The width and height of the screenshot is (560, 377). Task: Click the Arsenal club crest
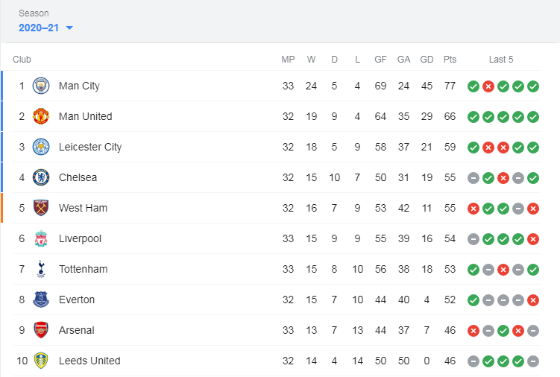tap(41, 330)
